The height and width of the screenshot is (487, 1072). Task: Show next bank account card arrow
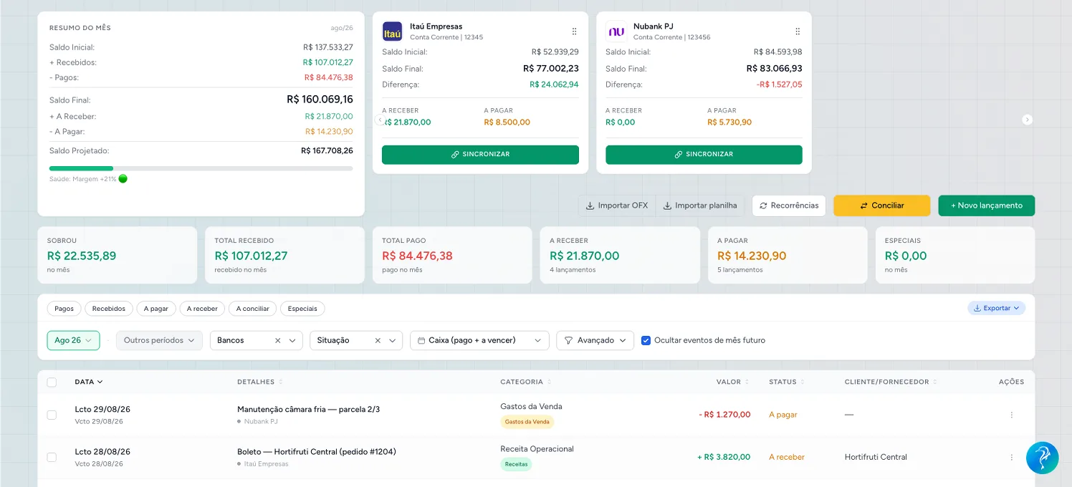click(1027, 120)
